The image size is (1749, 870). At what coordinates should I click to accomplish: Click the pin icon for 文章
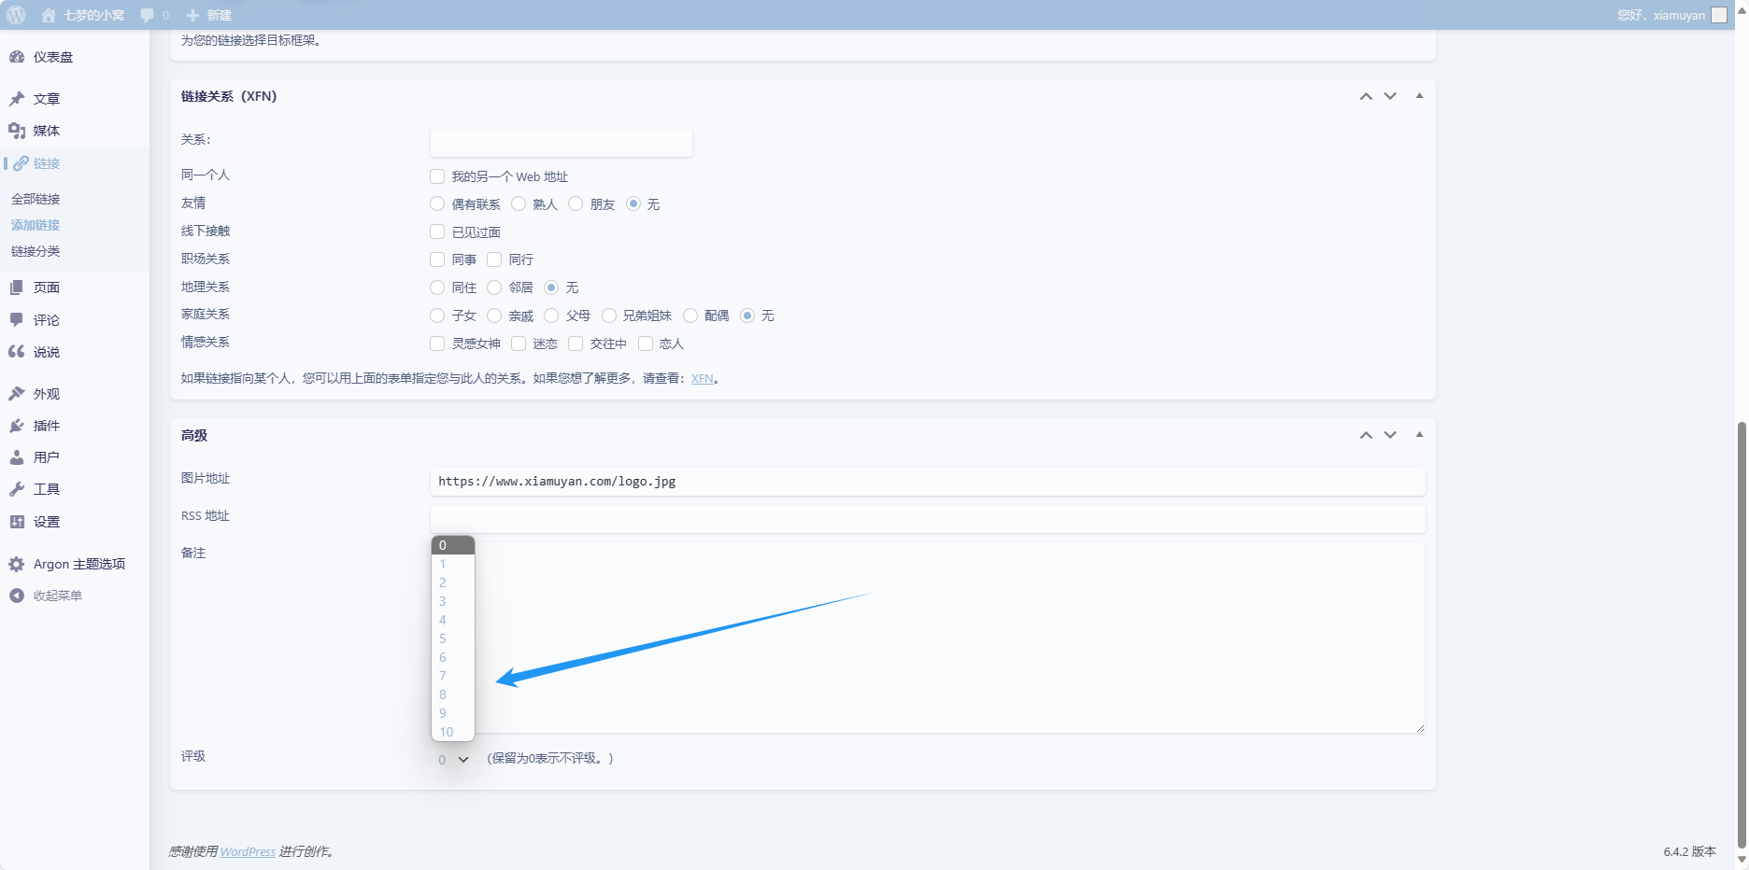(x=17, y=98)
